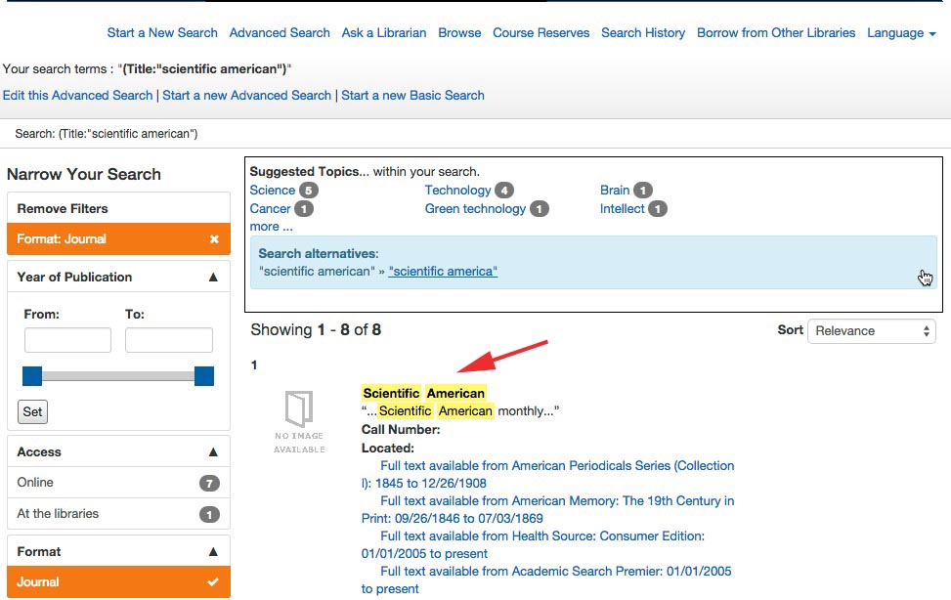Go to Browse
The width and height of the screenshot is (951, 600).
click(x=459, y=33)
